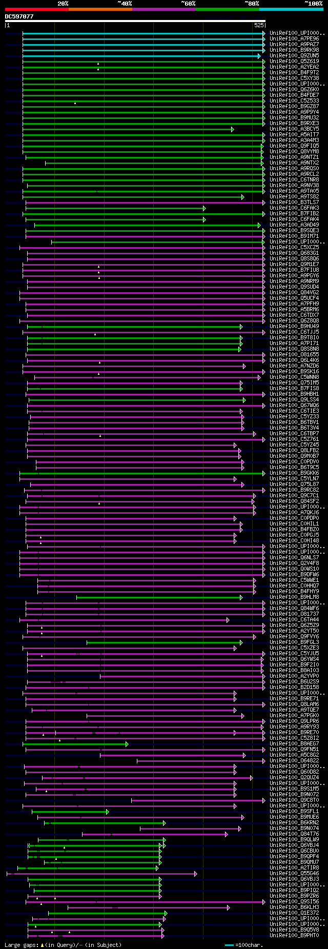Screen dimensions: 328x949
Task: Select the UniRef100_C6FAK4 entry
Action: coord(294,219)
